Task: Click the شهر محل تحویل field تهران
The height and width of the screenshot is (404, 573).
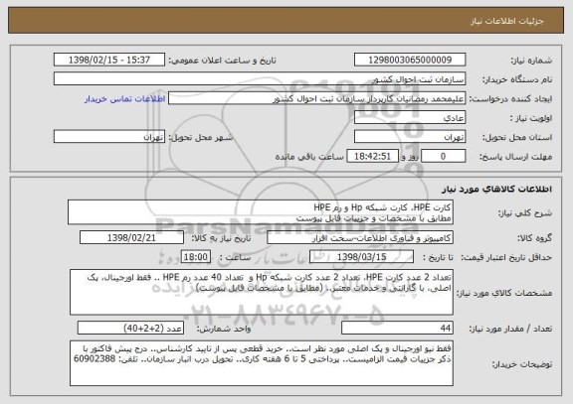Action: click(109, 137)
